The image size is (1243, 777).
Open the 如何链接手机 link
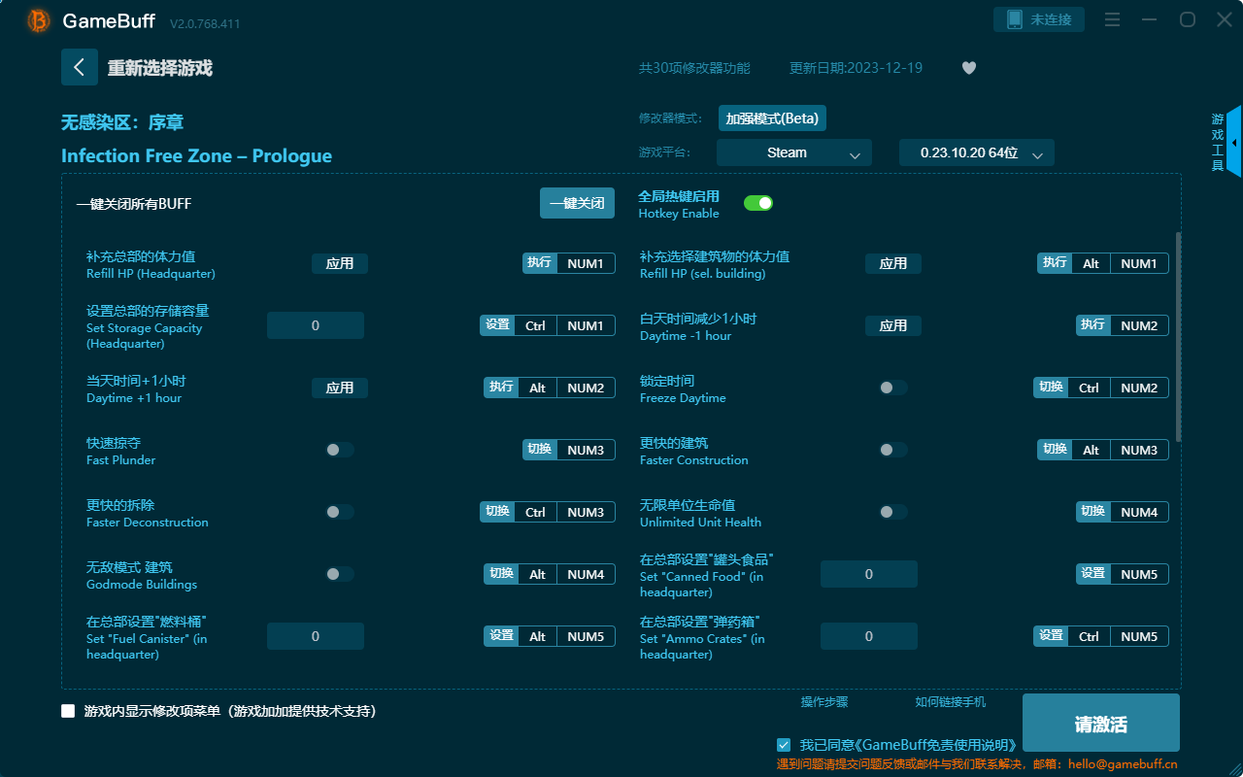951,702
